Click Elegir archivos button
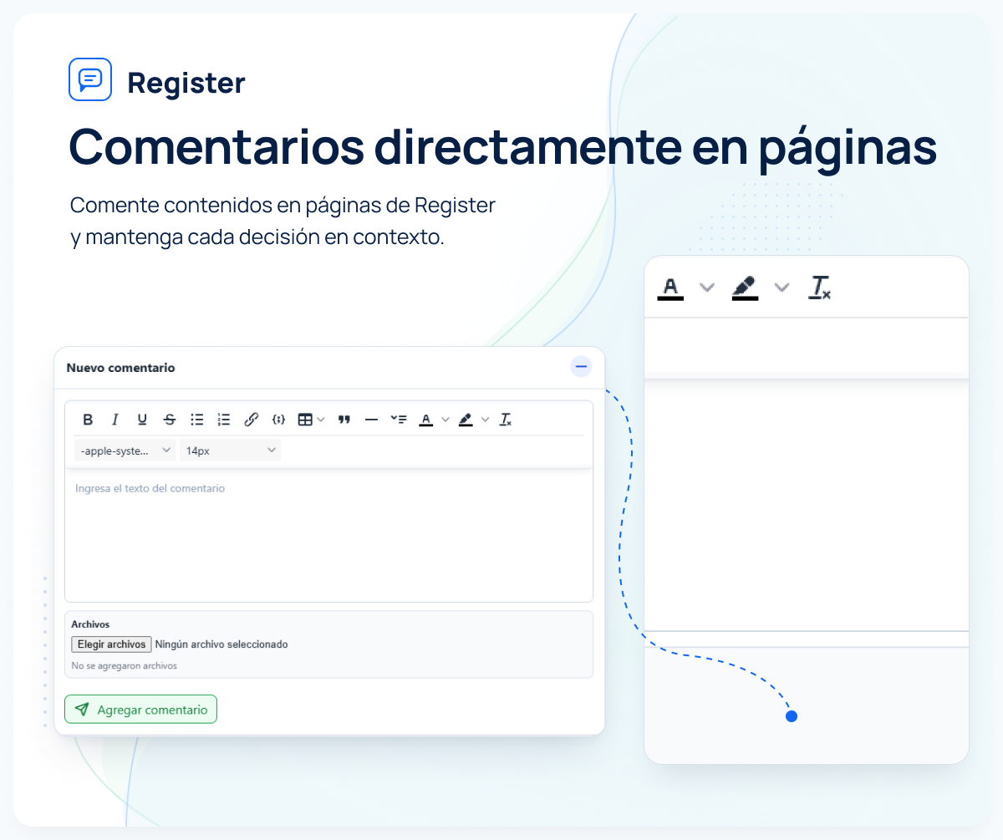 pos(111,644)
